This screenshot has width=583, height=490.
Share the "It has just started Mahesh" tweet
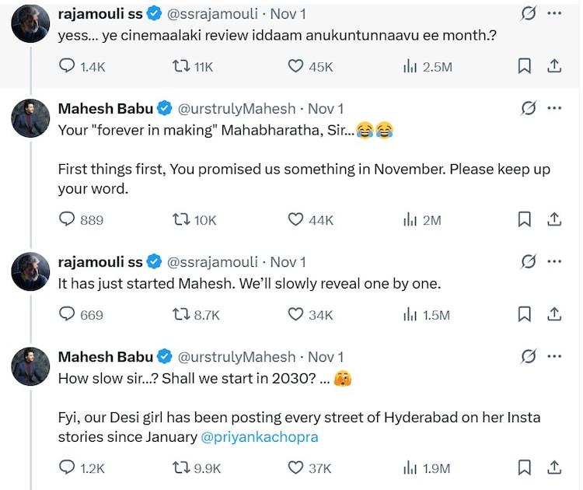tap(554, 314)
